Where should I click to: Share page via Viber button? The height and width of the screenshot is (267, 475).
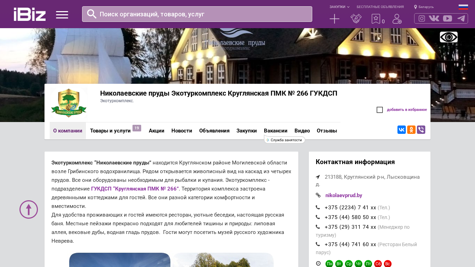(421, 130)
